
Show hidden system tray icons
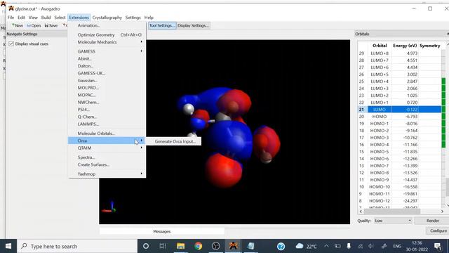tap(326, 246)
